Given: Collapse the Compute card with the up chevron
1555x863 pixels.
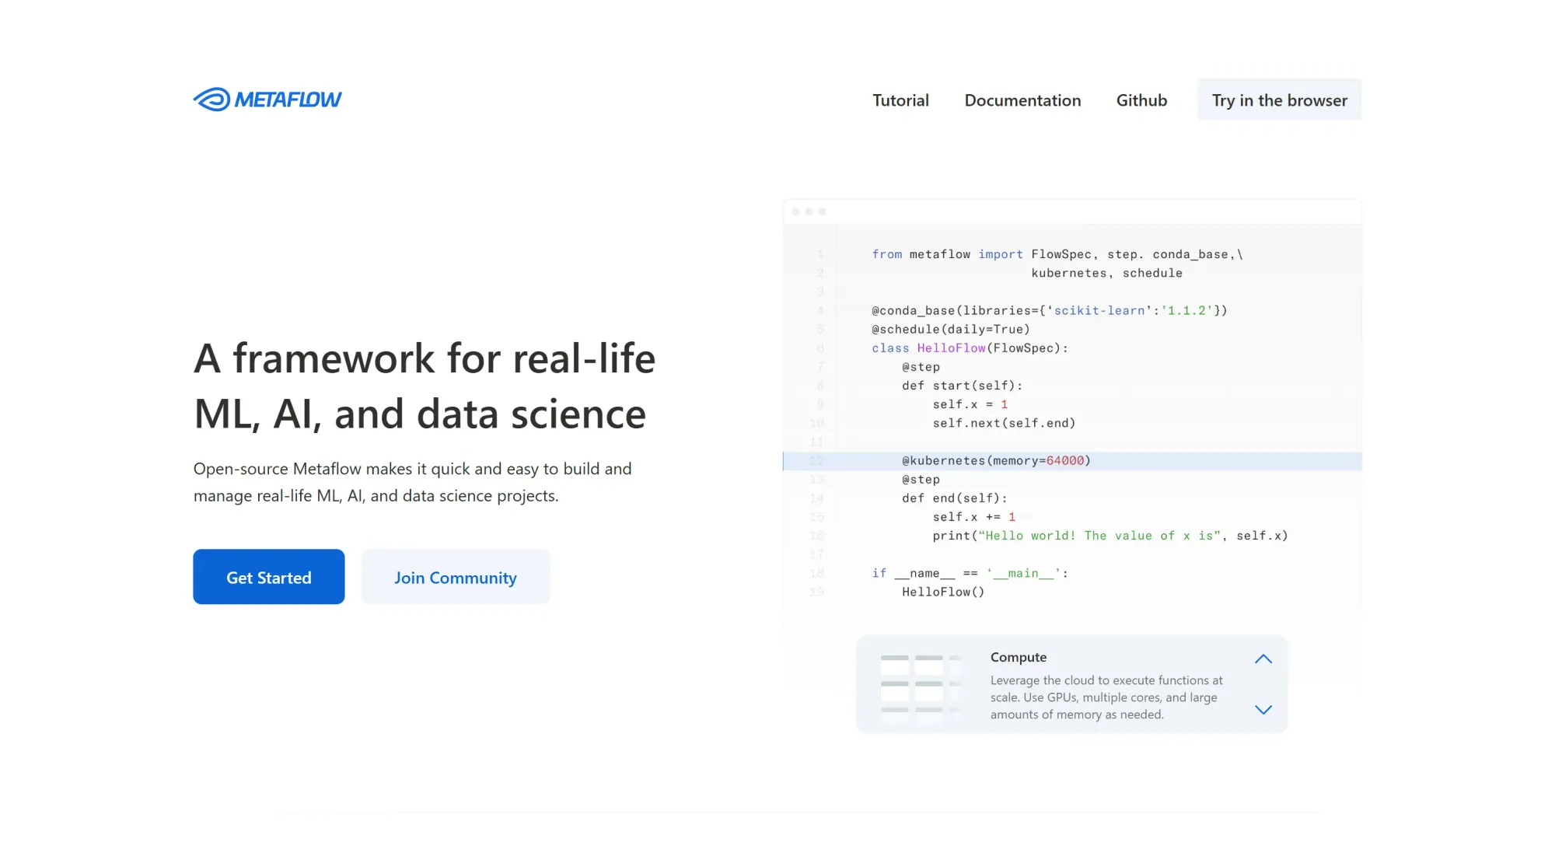Looking at the screenshot, I should (1263, 659).
